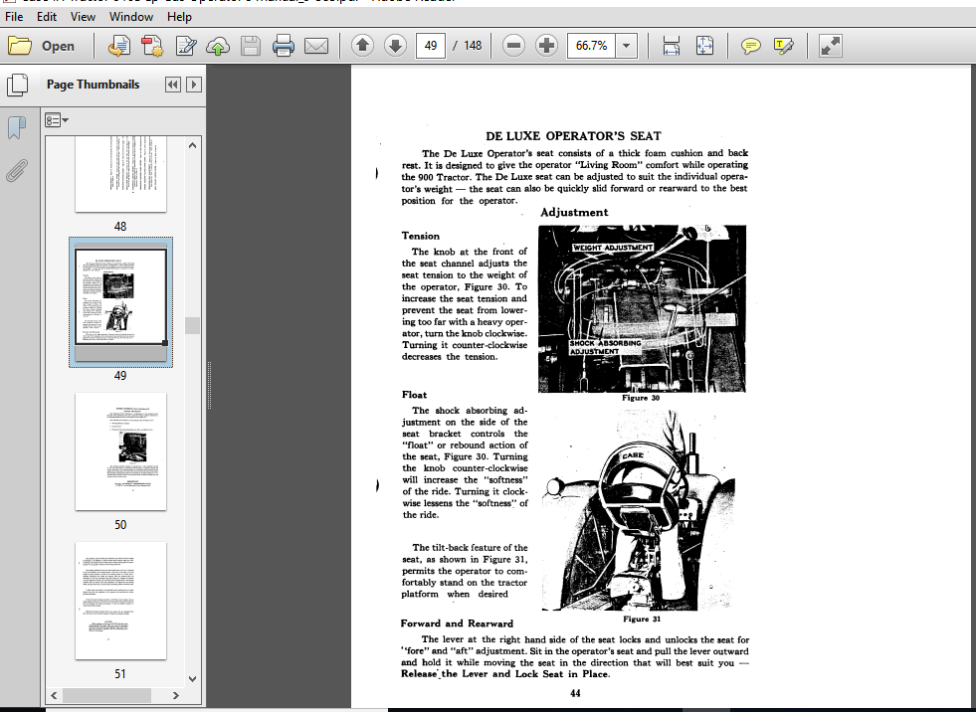Click the Figure 31 tractor seat photo
Screen dimensions: 976x712
[639, 510]
